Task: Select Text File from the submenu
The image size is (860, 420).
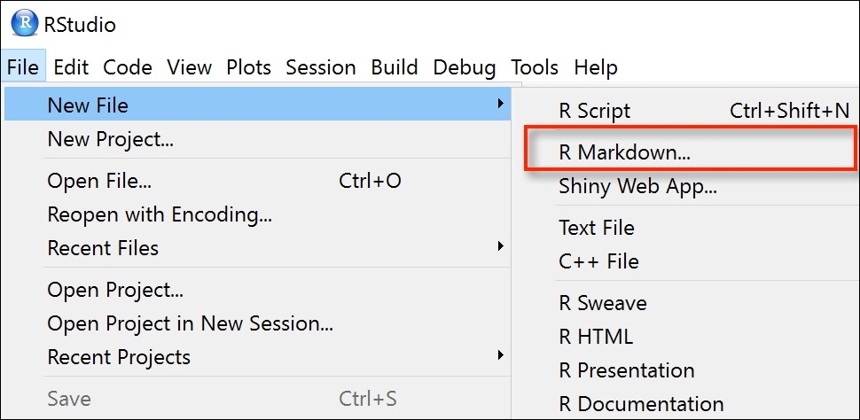Action: point(598,228)
